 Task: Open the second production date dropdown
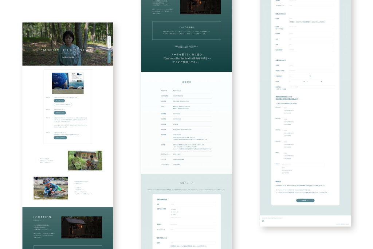pyautogui.click(x=321, y=81)
